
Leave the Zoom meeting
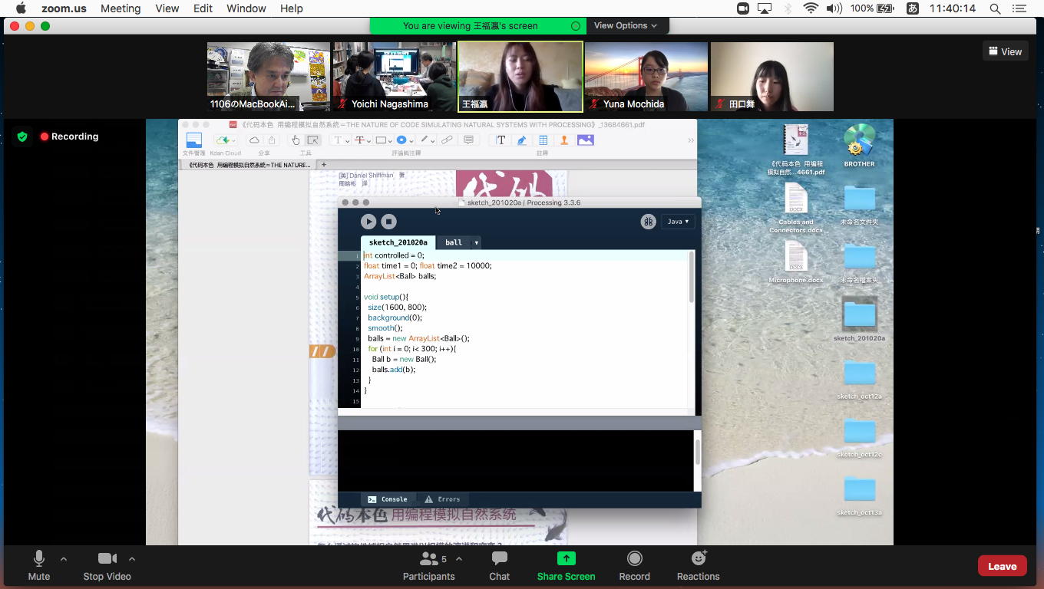tap(1002, 566)
